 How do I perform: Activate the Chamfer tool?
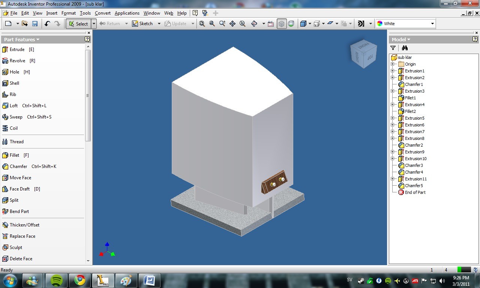[29, 166]
